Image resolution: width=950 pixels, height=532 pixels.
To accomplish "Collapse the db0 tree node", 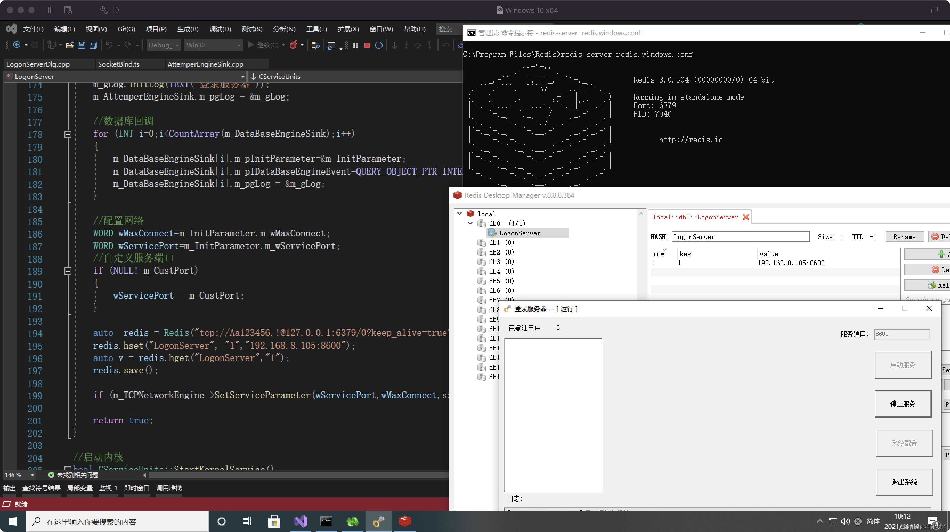I will pos(470,223).
